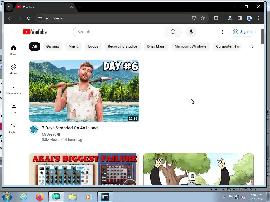
Task: Expand the tab search dropdown arrow
Action: point(9,7)
